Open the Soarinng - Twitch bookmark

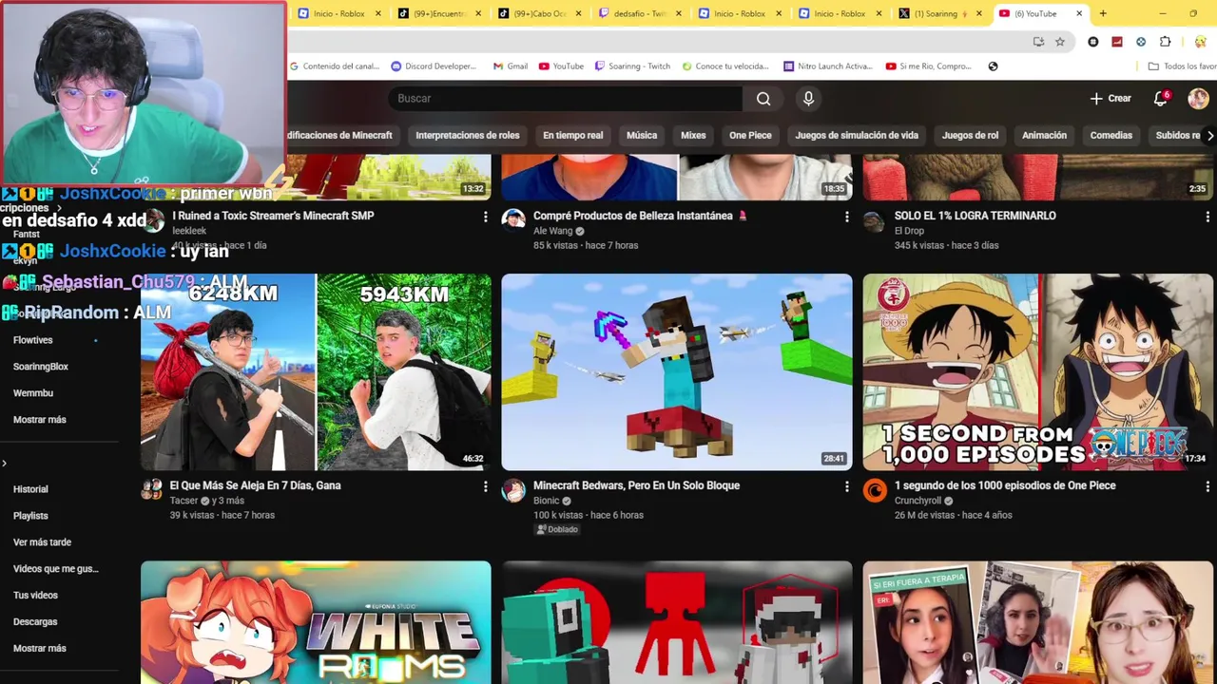point(632,66)
